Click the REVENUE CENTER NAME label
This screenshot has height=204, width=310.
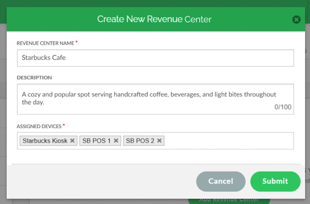tap(45, 43)
